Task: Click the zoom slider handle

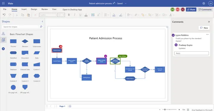Action: [165, 110]
